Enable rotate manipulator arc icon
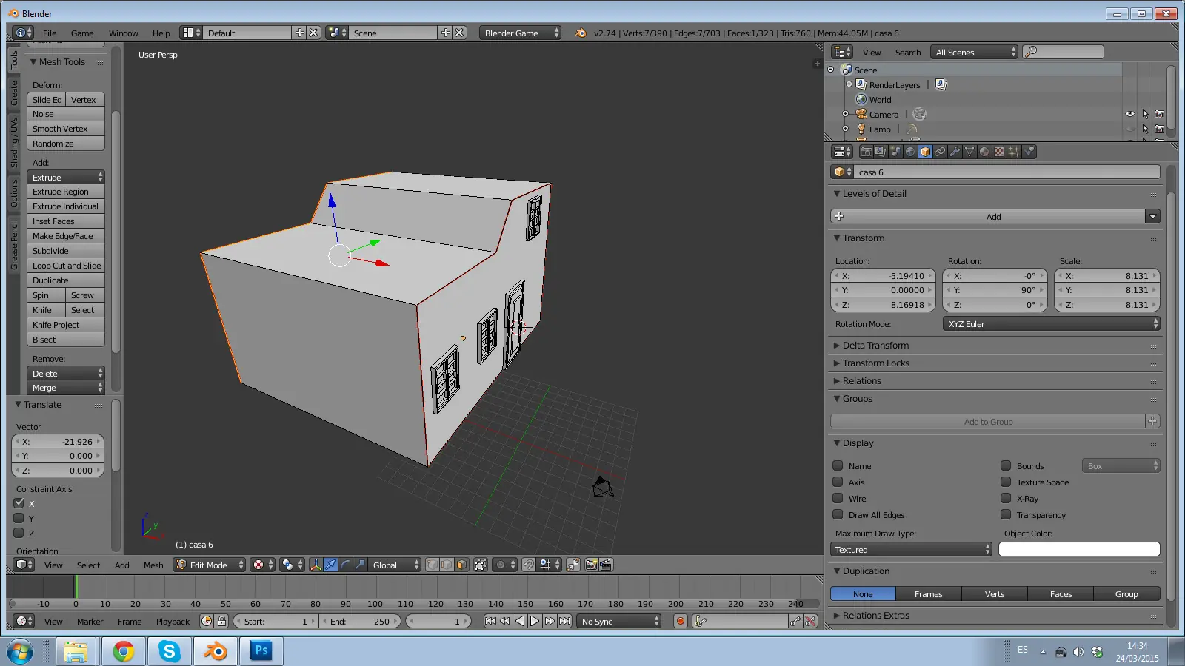This screenshot has height=666, width=1185. [345, 565]
